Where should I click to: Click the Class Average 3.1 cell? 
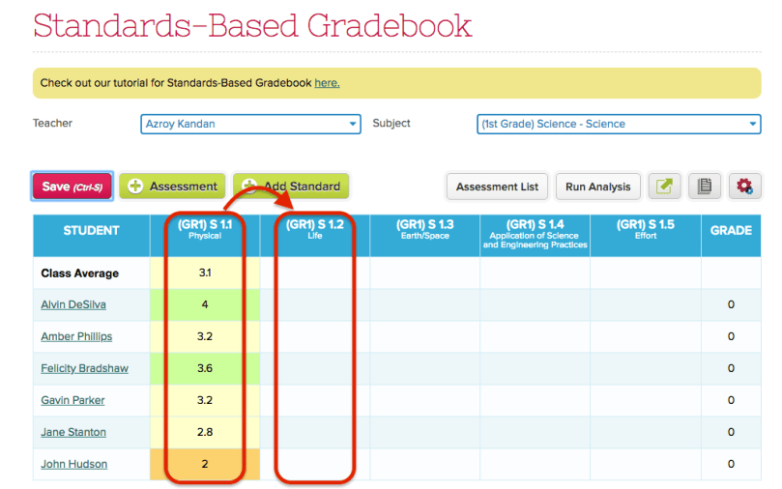click(x=205, y=273)
